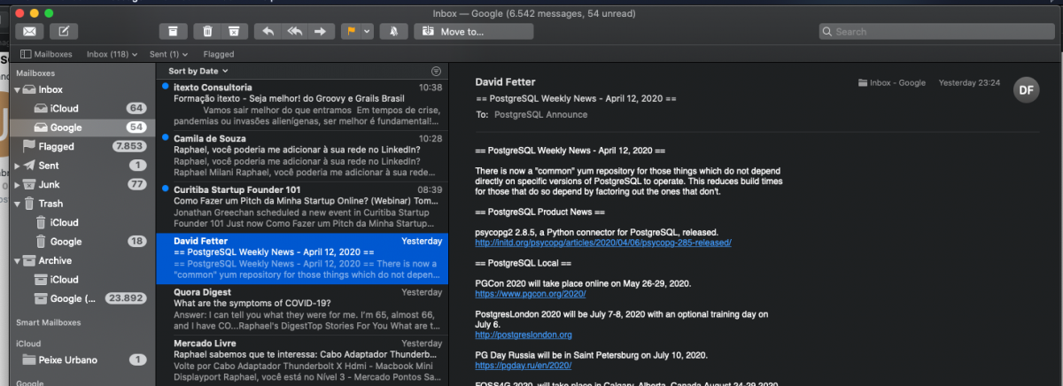
Task: Click the Trash can icon in sidebar
Action: click(x=29, y=204)
